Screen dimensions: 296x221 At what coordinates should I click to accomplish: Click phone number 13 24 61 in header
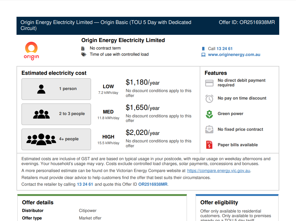tap(225, 49)
